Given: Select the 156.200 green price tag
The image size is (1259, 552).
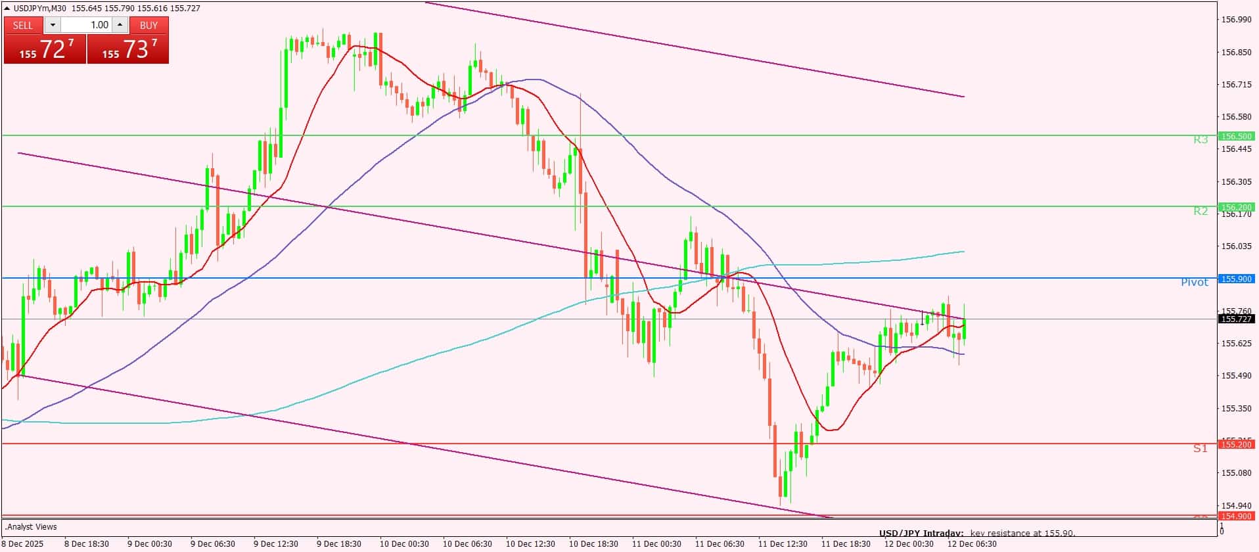Looking at the screenshot, I should pos(1237,207).
